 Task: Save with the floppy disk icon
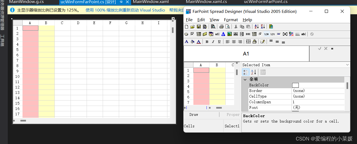point(199,27)
